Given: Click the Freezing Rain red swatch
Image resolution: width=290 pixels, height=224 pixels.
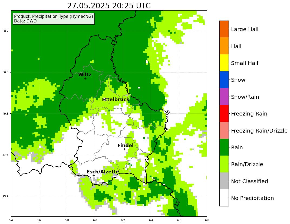Looking at the screenshot, I should coord(224,113).
